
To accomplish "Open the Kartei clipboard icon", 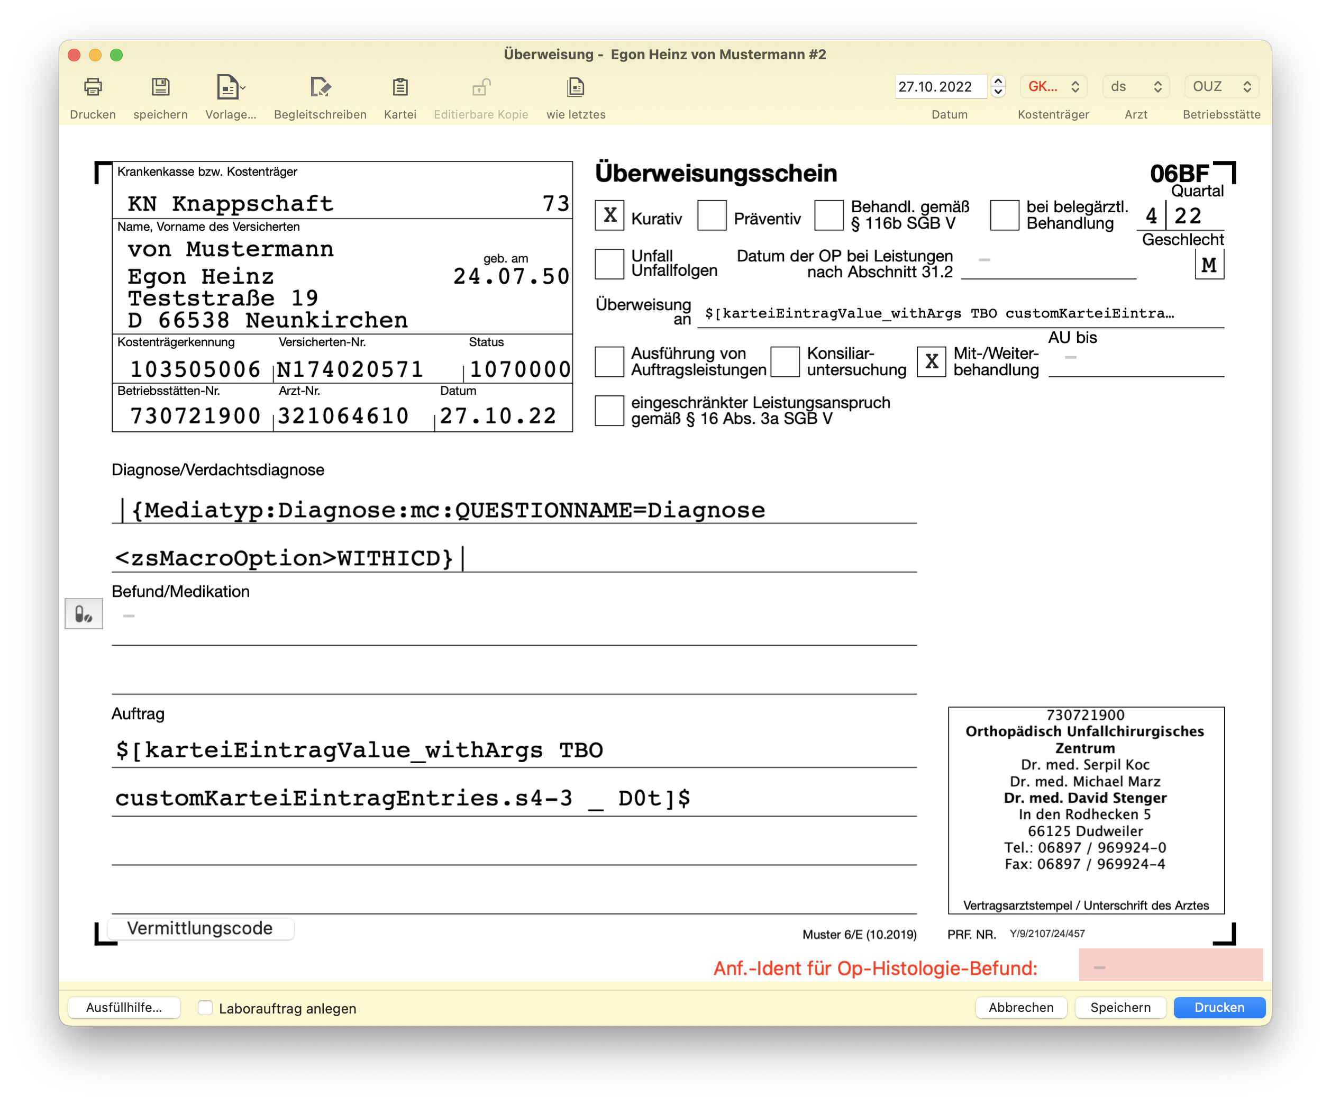I will (x=400, y=87).
